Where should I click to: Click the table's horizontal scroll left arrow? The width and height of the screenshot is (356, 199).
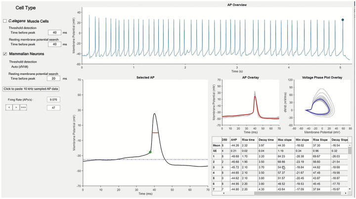tap(223, 193)
